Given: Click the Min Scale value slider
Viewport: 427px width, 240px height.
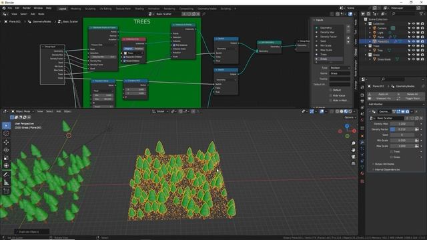Looking at the screenshot, I should tap(402, 141).
